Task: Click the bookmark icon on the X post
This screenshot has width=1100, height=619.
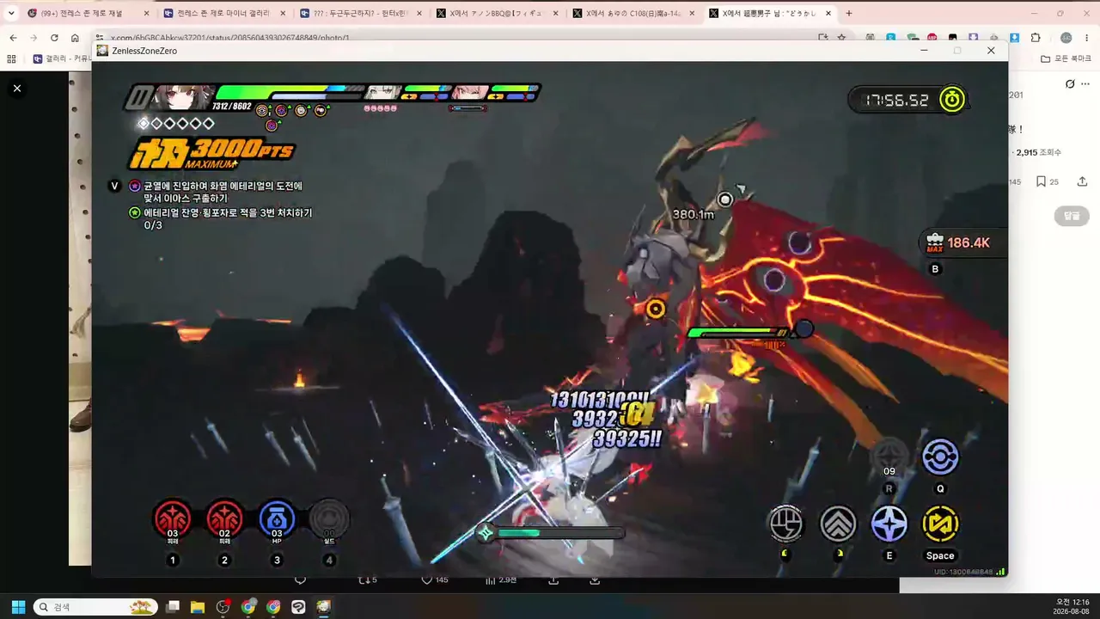Action: pos(1041,181)
